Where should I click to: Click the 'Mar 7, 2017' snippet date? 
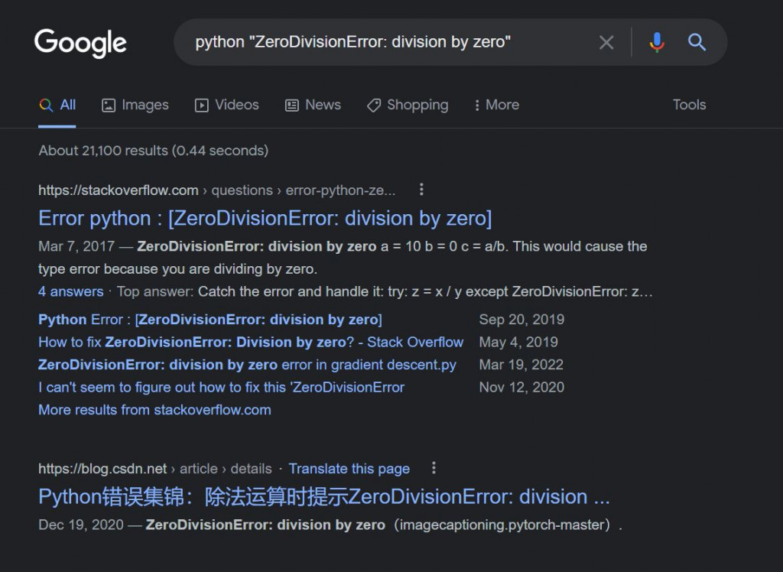pos(76,246)
